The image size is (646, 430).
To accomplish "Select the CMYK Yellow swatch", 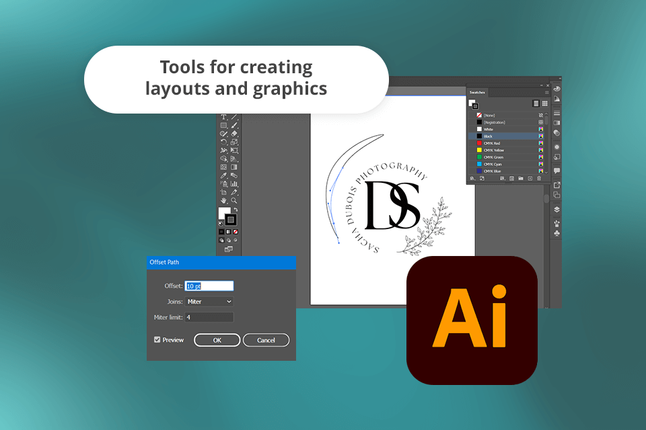I will coord(506,150).
